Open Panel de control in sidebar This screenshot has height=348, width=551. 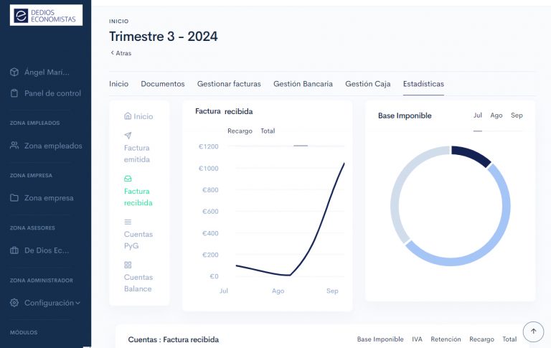52,93
